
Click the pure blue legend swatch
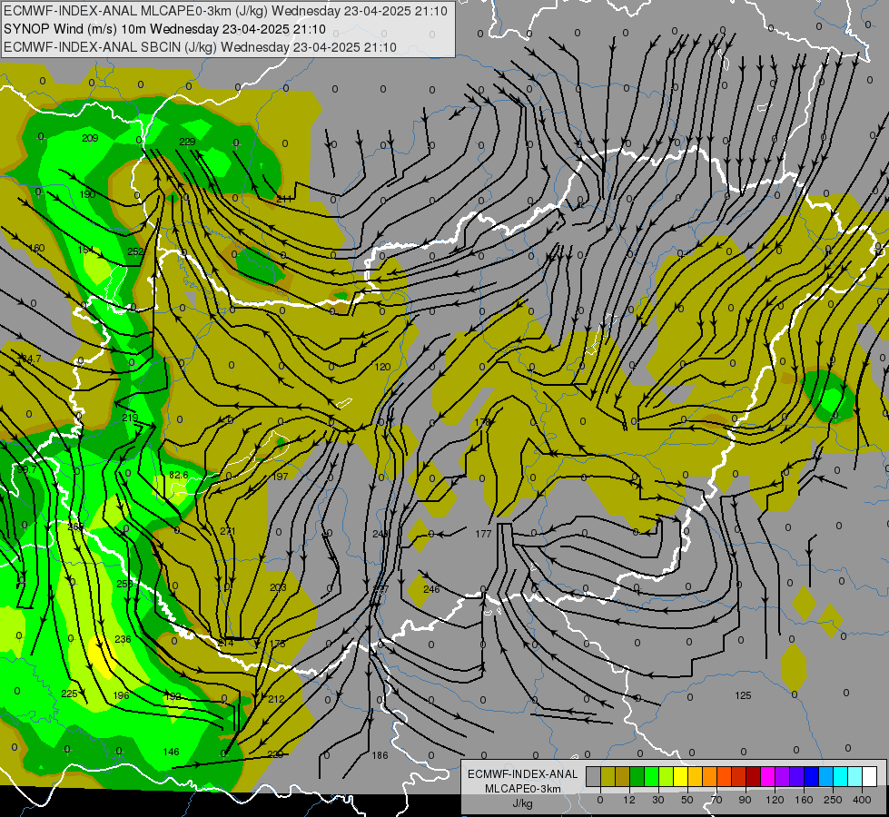pos(812,776)
